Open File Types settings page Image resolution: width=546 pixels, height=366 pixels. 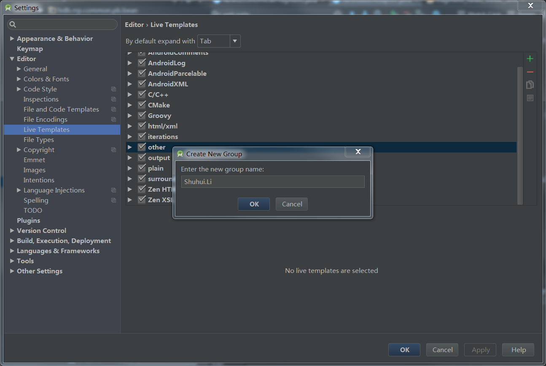click(39, 140)
